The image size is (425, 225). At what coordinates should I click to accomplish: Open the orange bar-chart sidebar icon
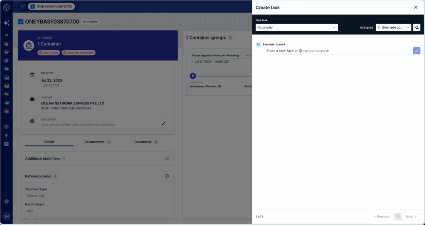pyautogui.click(x=7, y=86)
